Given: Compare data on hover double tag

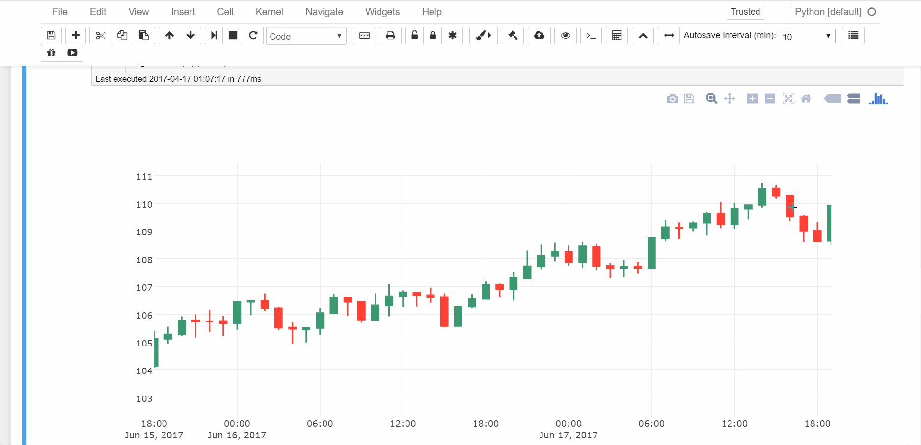Looking at the screenshot, I should [854, 99].
